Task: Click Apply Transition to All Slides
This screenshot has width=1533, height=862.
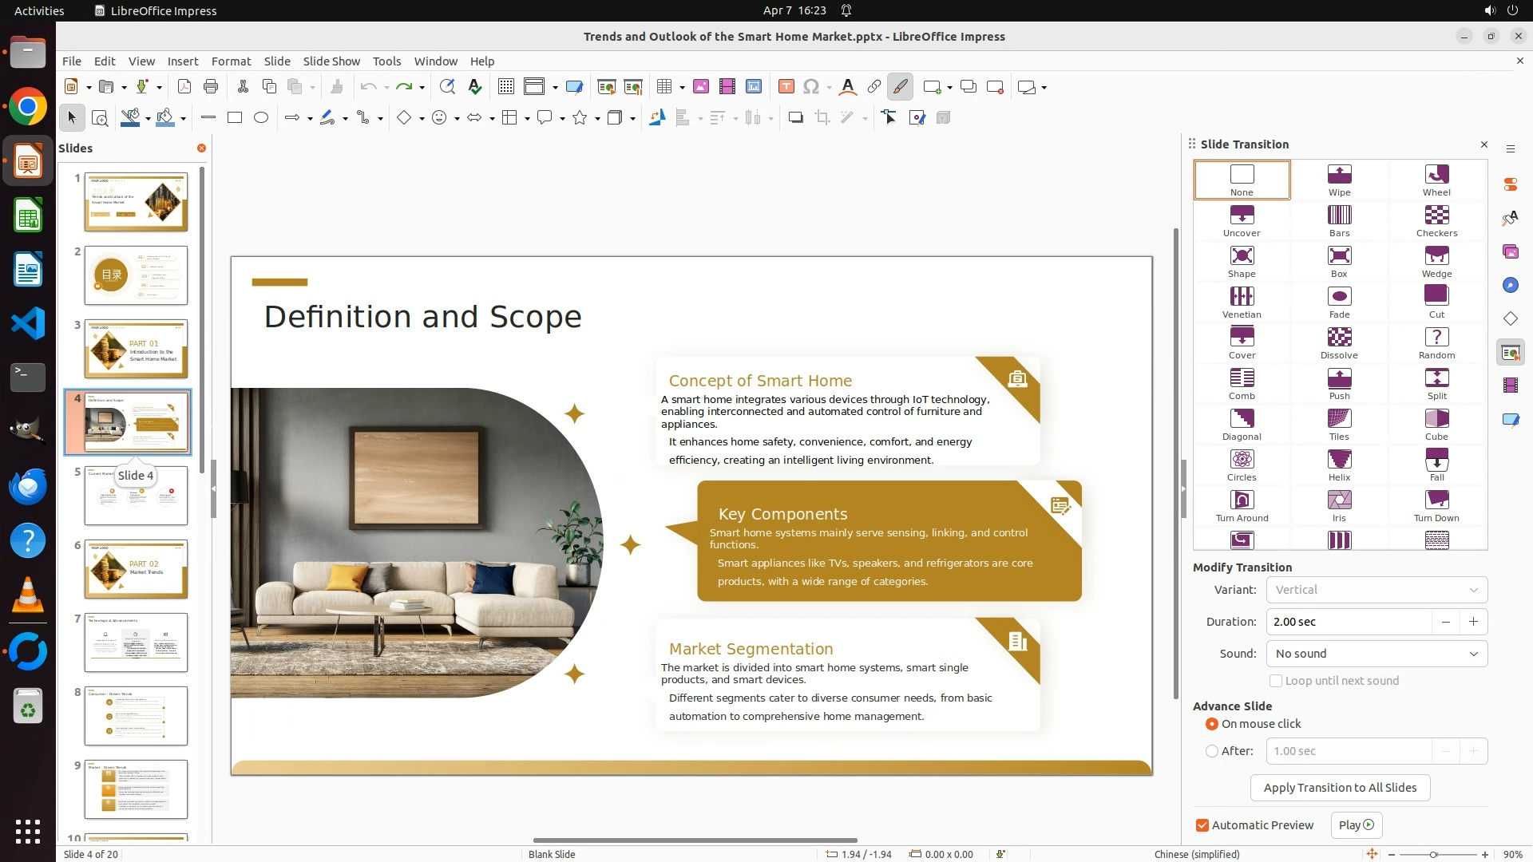Action: [x=1340, y=788]
